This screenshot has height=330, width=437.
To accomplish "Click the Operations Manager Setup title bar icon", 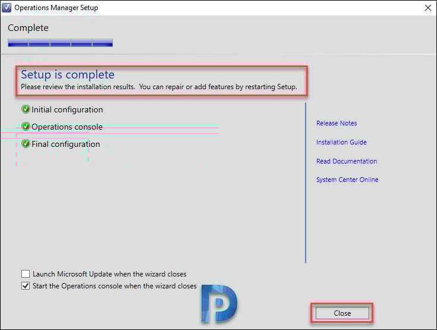I will pyautogui.click(x=7, y=8).
